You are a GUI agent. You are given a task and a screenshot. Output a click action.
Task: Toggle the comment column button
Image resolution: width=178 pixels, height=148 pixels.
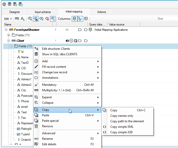86,18
